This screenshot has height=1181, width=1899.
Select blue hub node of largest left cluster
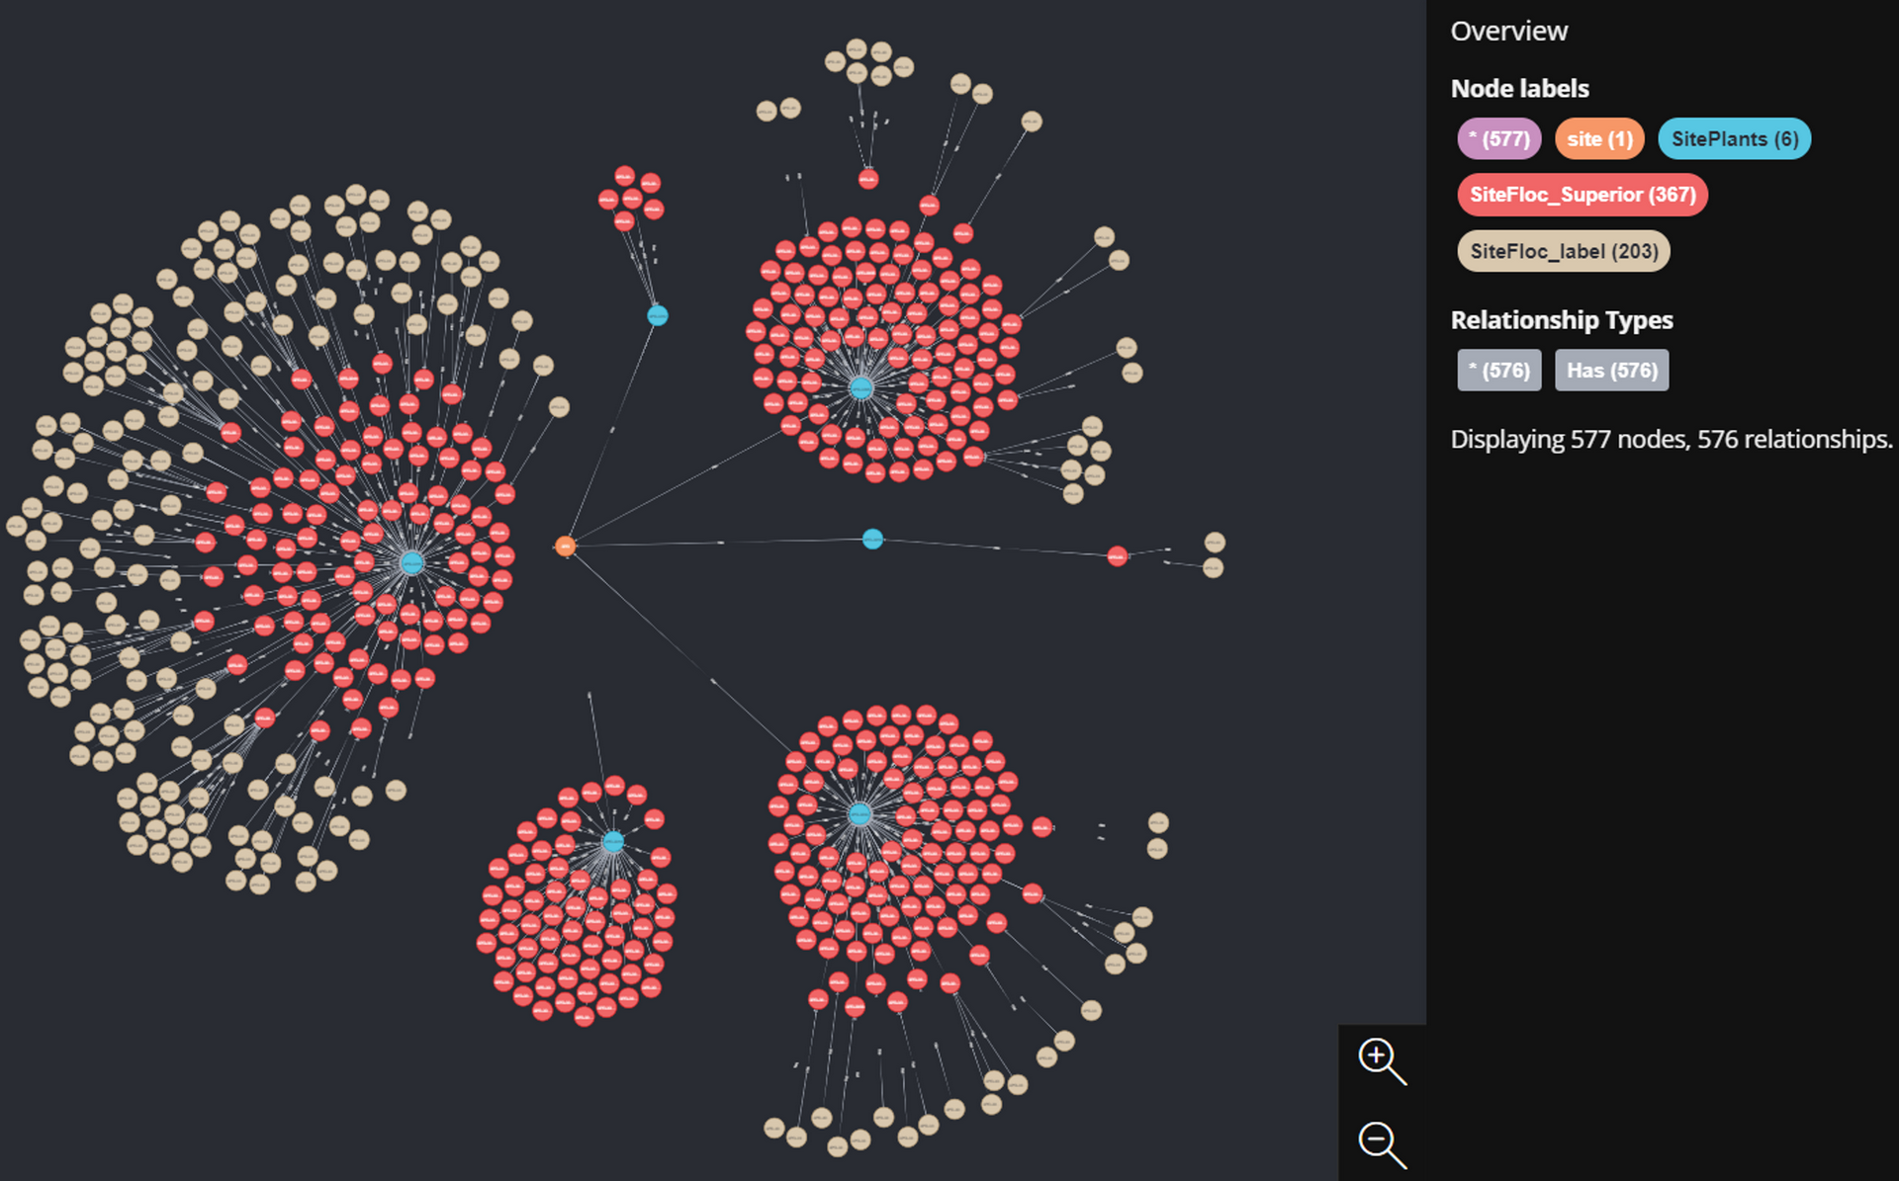pos(412,562)
